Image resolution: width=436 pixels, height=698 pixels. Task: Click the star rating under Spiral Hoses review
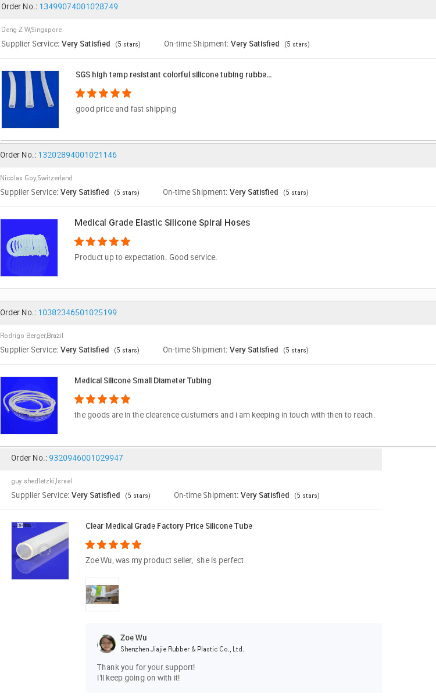point(102,241)
